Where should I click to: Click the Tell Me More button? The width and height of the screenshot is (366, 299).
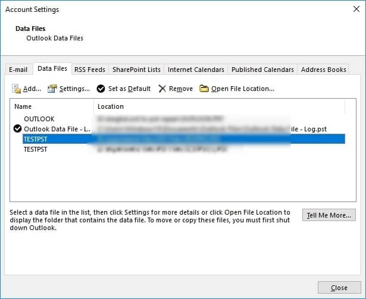click(x=329, y=215)
